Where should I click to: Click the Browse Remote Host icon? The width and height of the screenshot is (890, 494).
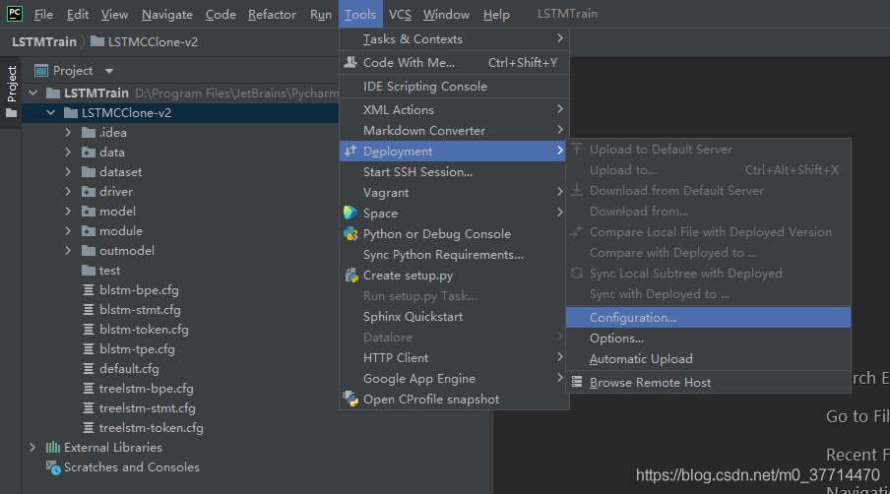pyautogui.click(x=577, y=382)
